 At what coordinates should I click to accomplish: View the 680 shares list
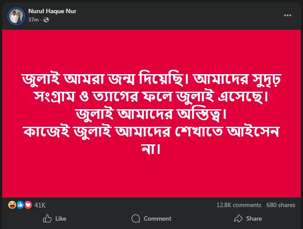click(x=281, y=205)
